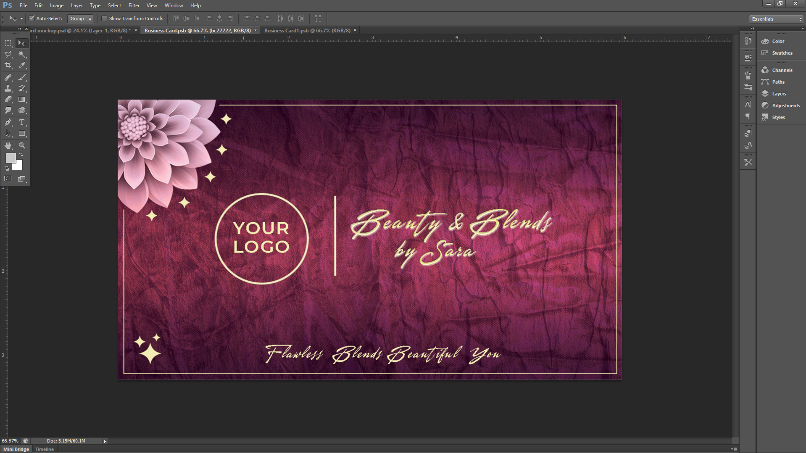Open the Filter menu

tap(134, 5)
